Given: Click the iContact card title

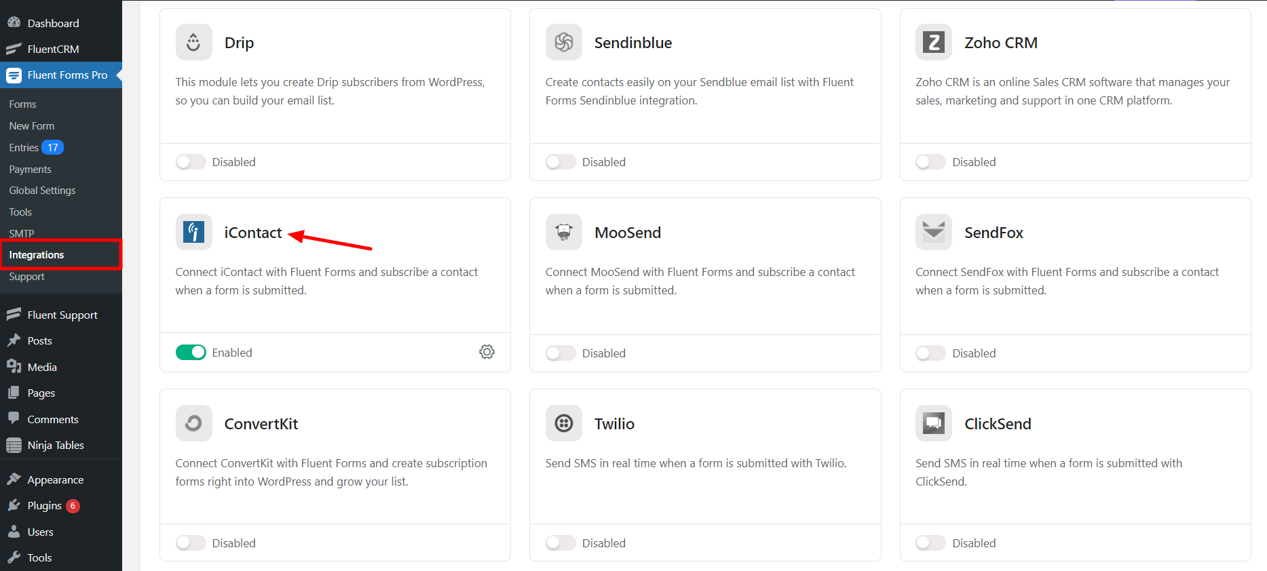Looking at the screenshot, I should [x=252, y=233].
